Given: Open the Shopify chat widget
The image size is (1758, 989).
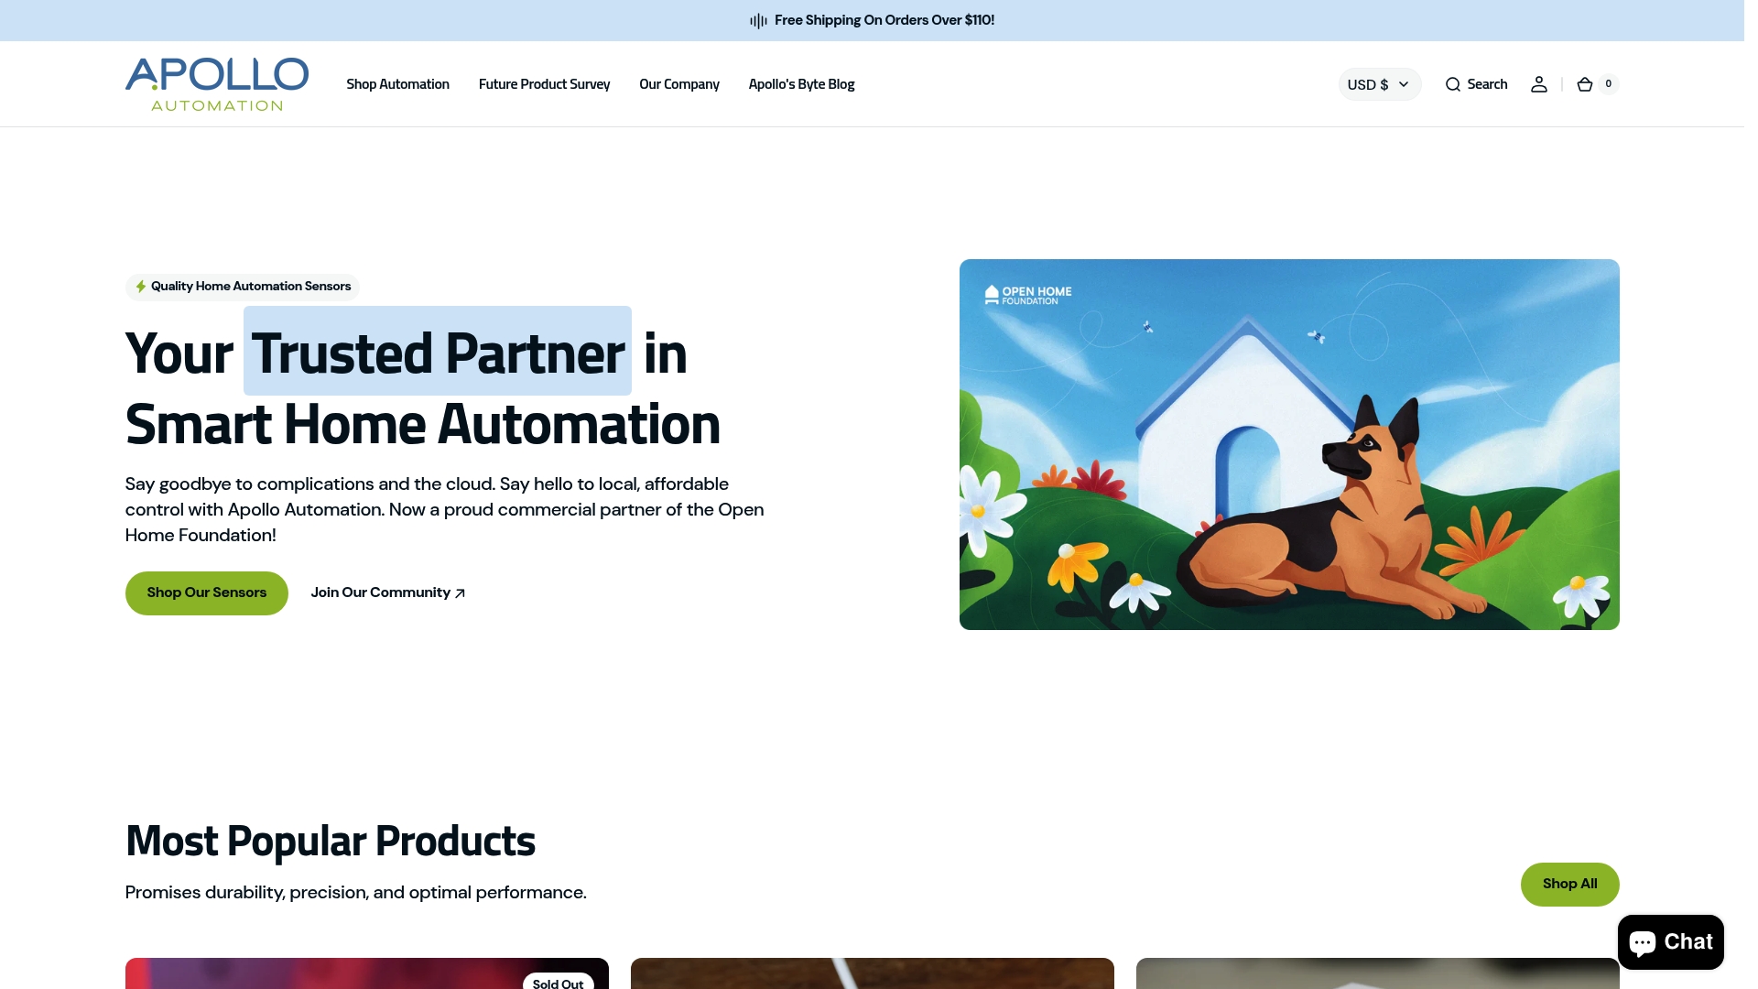Looking at the screenshot, I should point(1671,941).
